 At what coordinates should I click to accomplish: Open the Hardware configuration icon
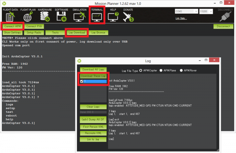click(x=45, y=17)
